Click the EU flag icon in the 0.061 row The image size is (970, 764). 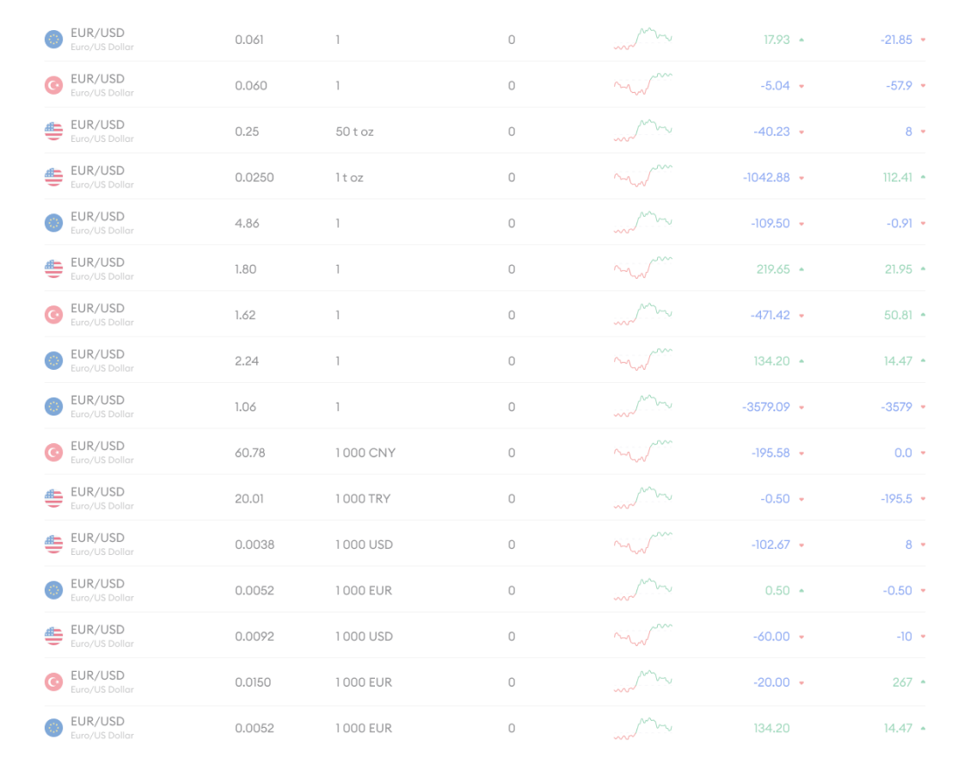[53, 40]
